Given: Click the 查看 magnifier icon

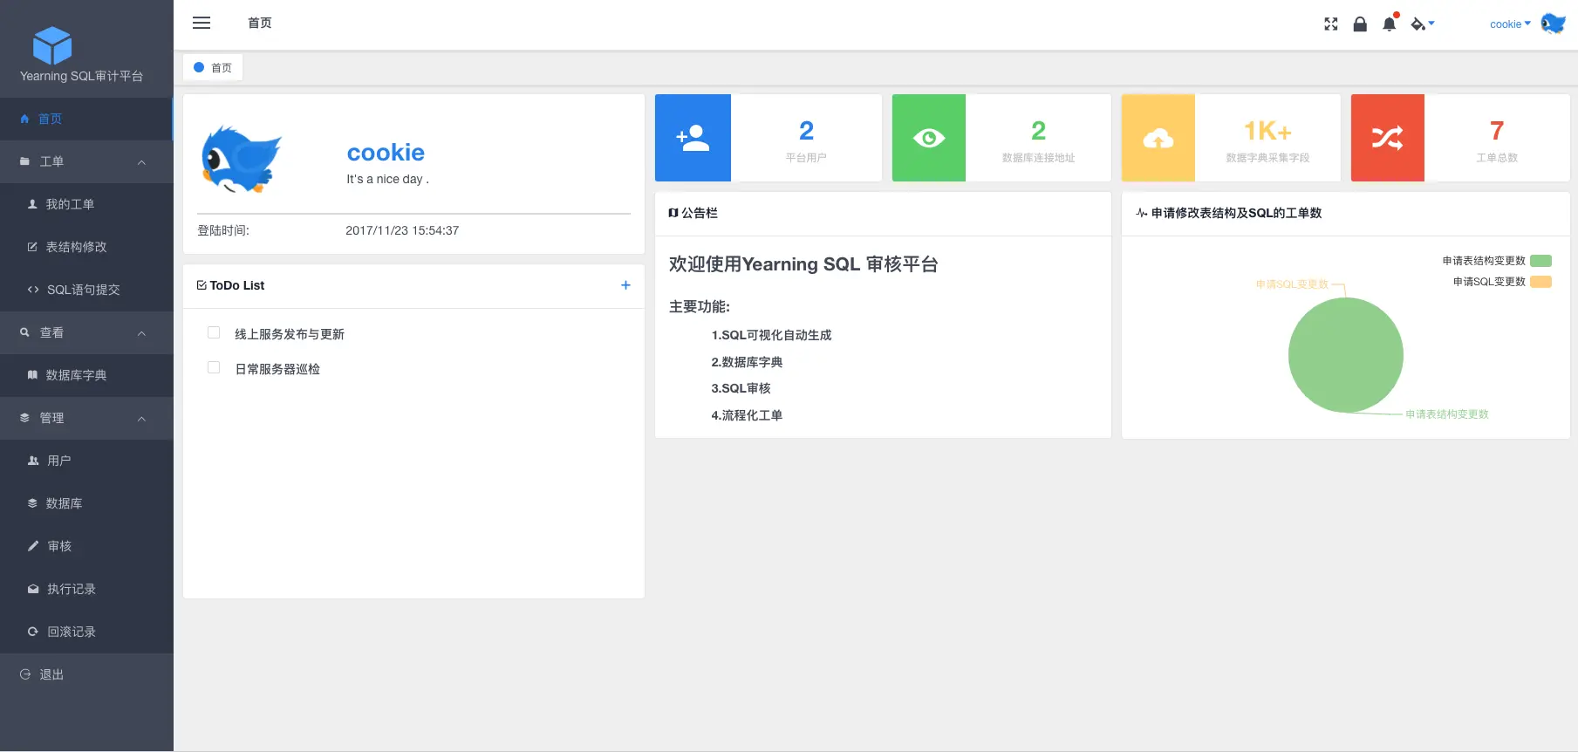Looking at the screenshot, I should 24,332.
